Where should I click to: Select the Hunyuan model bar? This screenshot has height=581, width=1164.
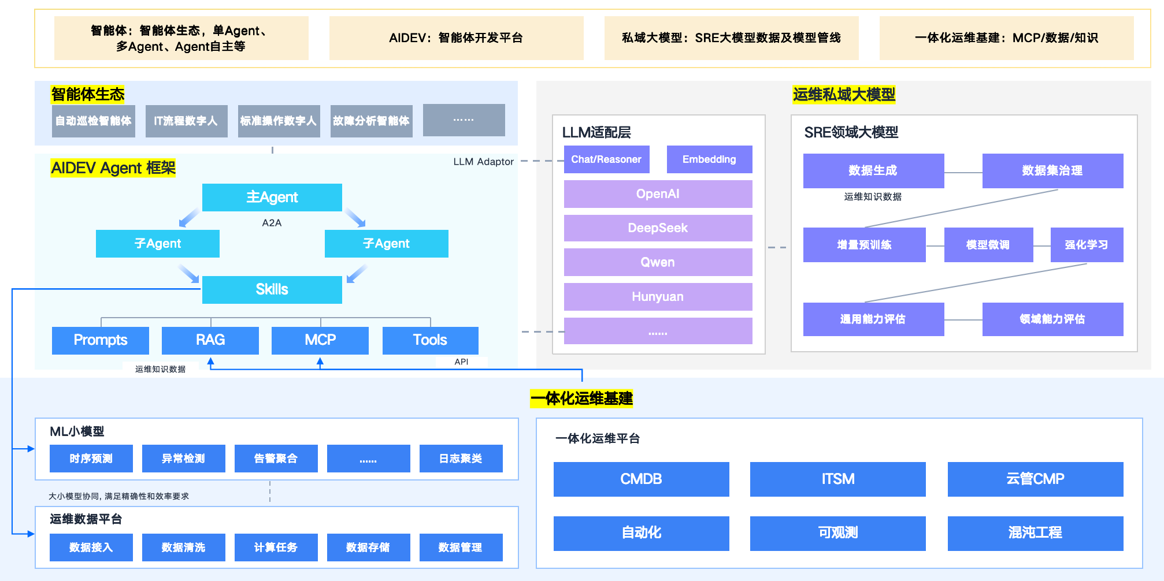click(x=658, y=297)
